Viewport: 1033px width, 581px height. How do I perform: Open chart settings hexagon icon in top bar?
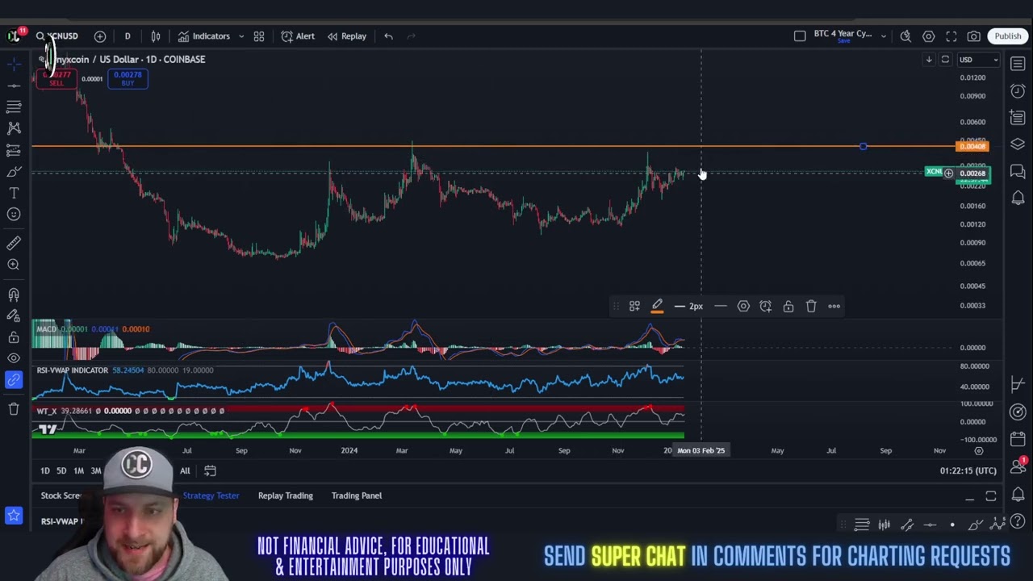(x=929, y=36)
